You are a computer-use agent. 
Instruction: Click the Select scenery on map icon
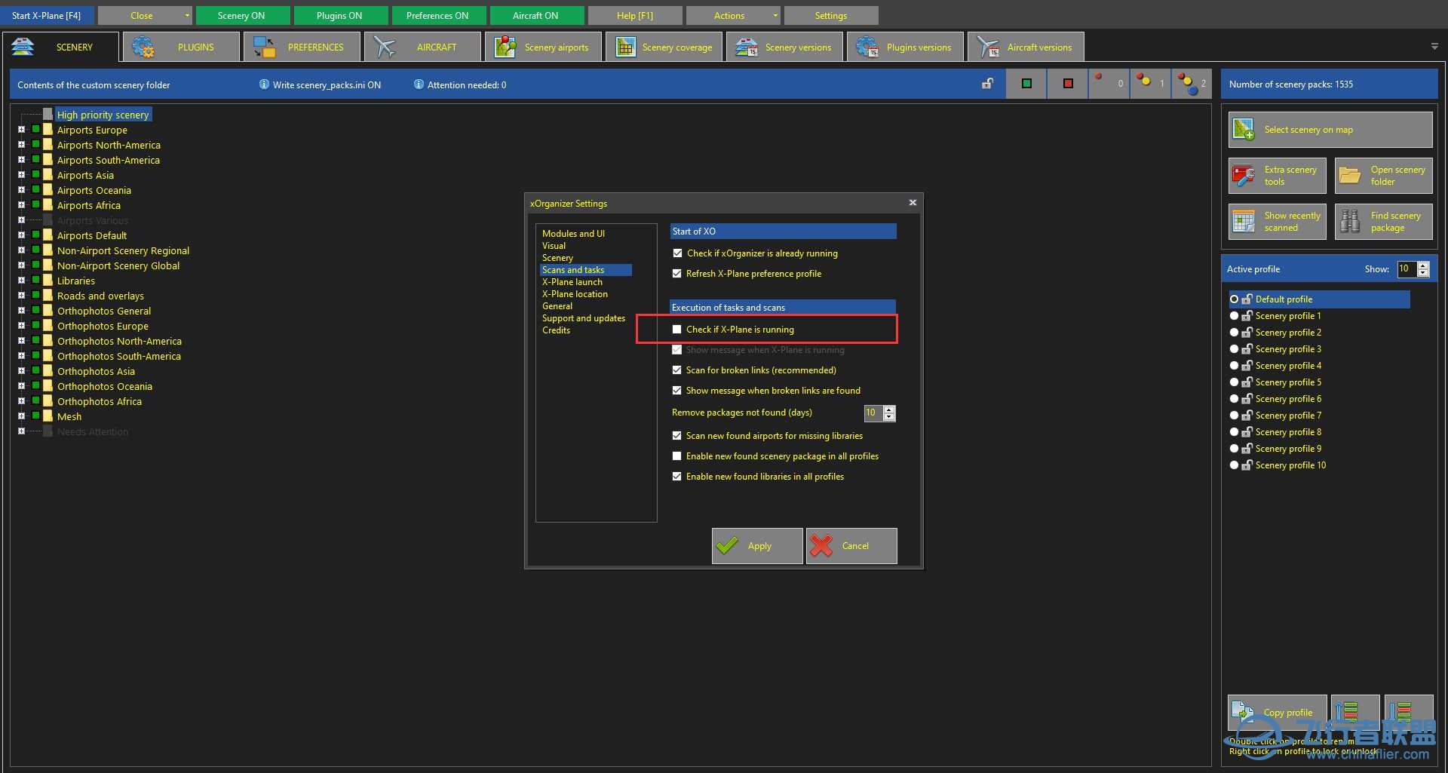[x=1244, y=130]
